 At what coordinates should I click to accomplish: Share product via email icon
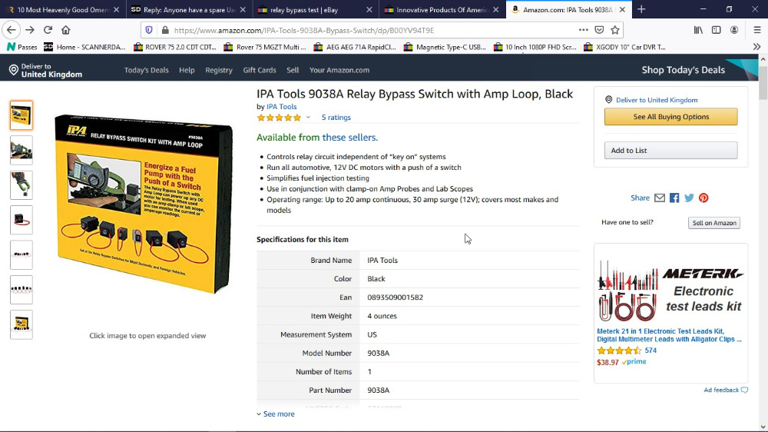659,198
